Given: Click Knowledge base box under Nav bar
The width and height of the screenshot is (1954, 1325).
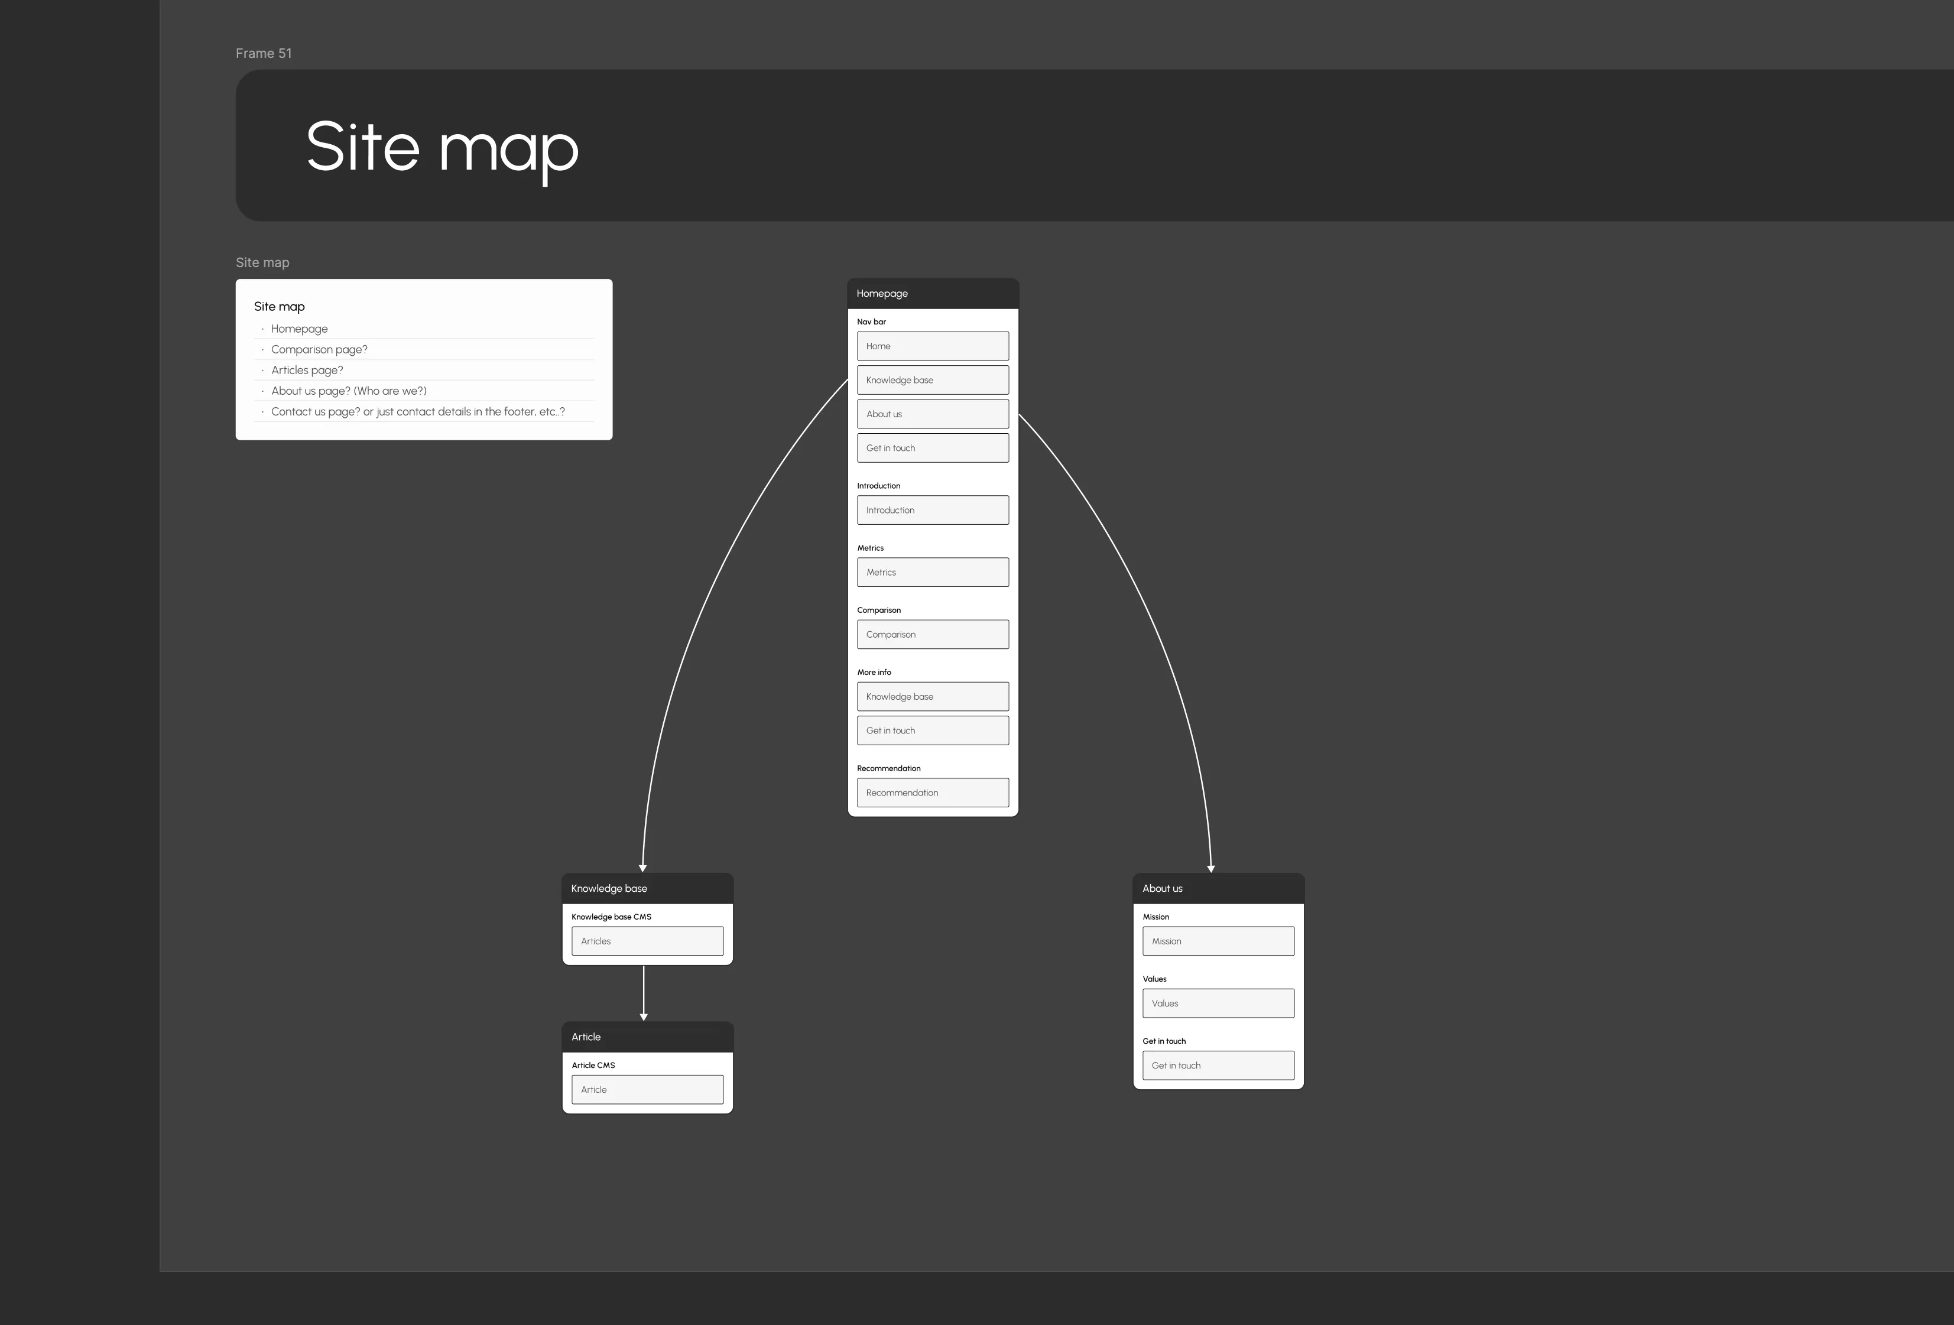Looking at the screenshot, I should [x=933, y=380].
